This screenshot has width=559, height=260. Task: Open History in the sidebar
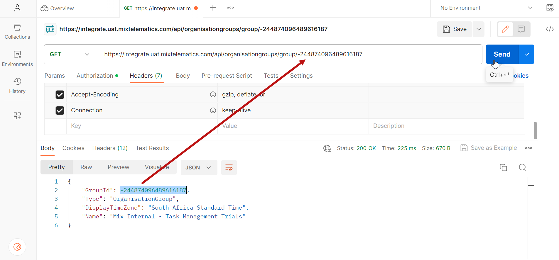pyautogui.click(x=17, y=86)
